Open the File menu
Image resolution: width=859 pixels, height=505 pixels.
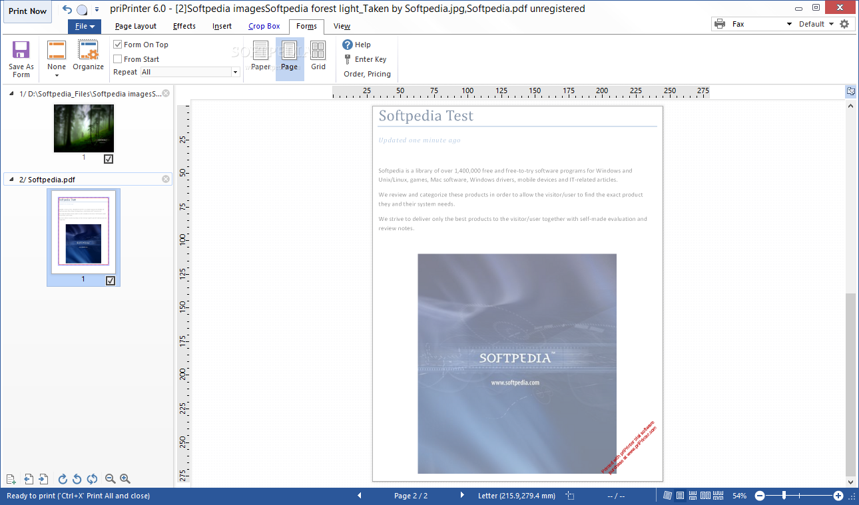point(85,27)
